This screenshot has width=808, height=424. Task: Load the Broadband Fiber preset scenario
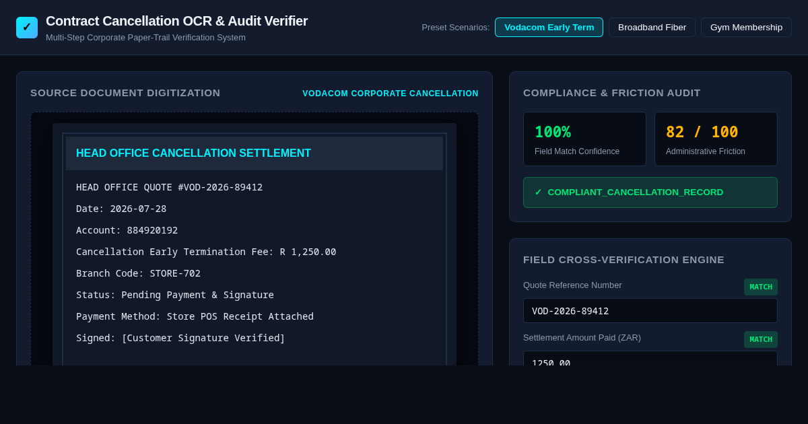click(x=652, y=28)
